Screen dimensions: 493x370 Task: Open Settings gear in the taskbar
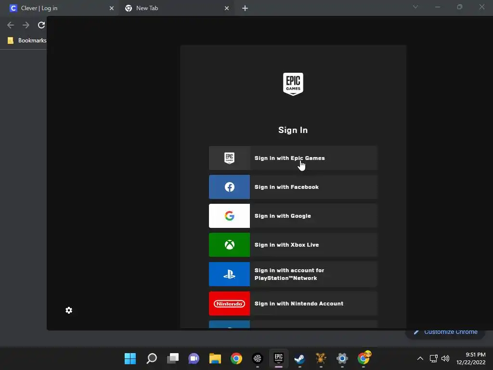click(342, 358)
